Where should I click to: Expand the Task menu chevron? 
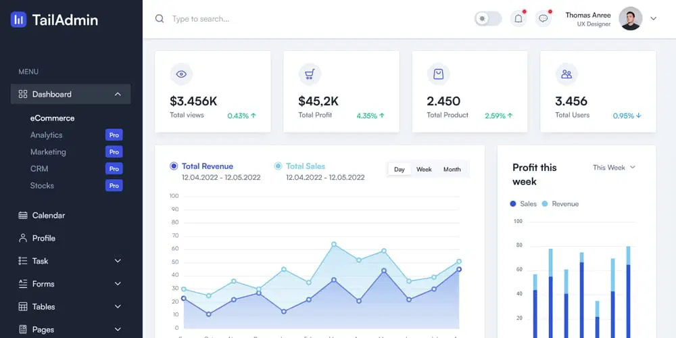(118, 261)
